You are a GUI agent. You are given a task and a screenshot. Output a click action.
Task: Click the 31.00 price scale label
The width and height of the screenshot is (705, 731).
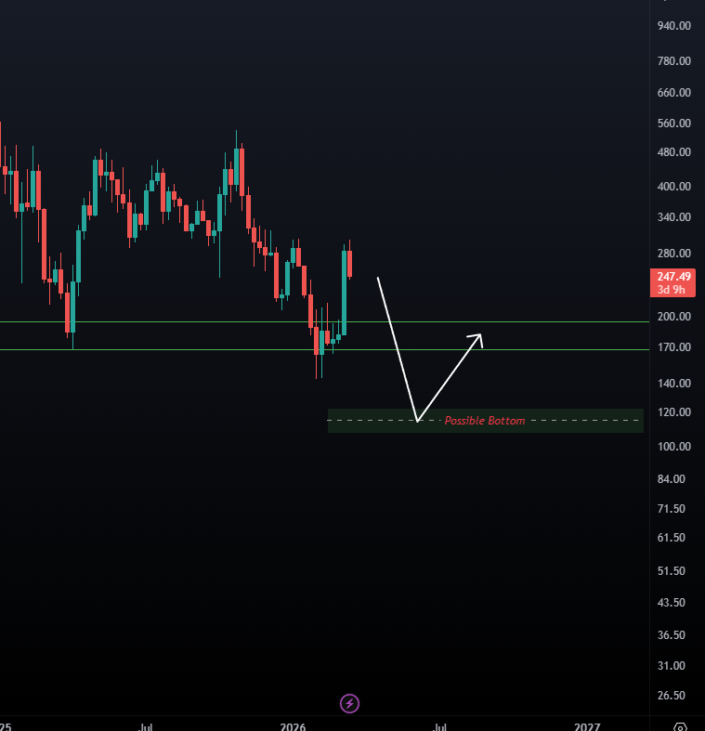pos(672,666)
